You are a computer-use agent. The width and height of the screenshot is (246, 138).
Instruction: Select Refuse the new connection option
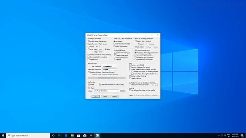[x=135, y=57]
